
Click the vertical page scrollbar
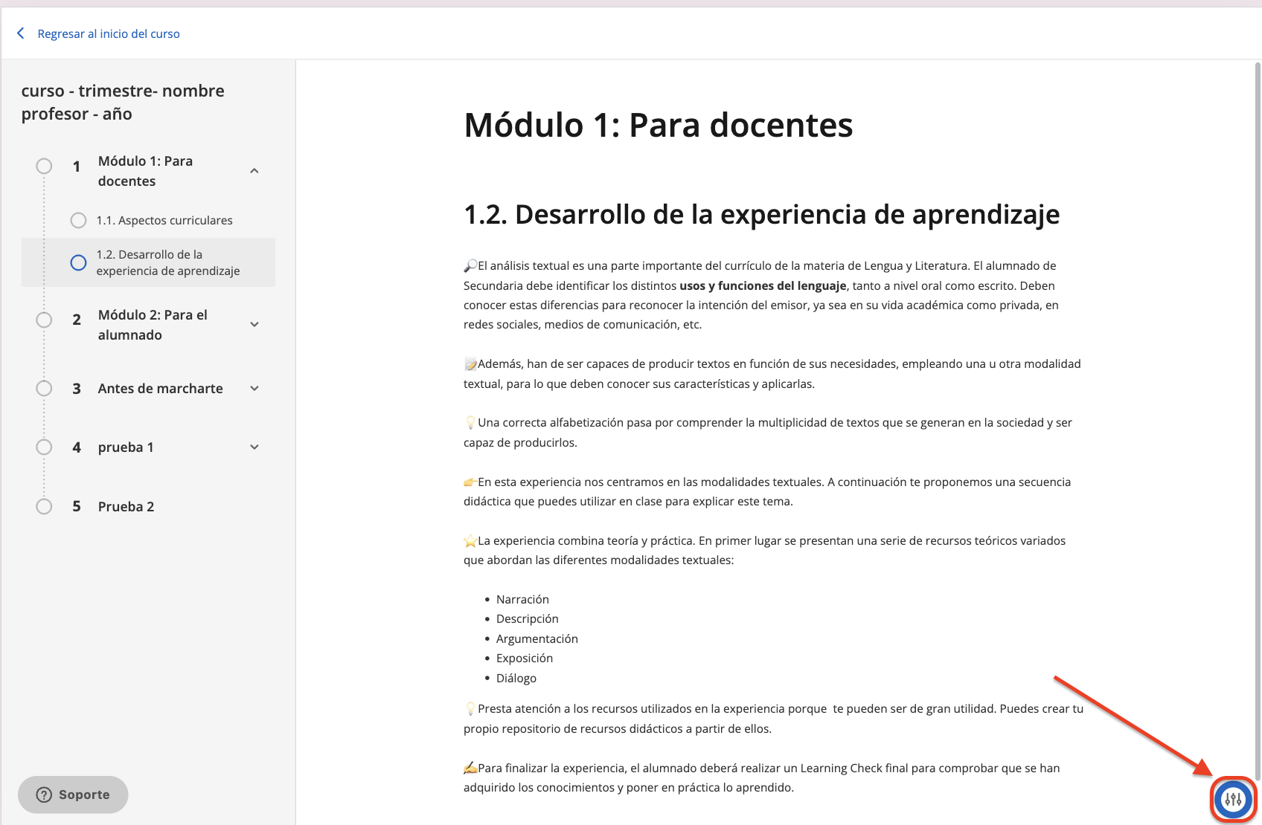[1258, 420]
